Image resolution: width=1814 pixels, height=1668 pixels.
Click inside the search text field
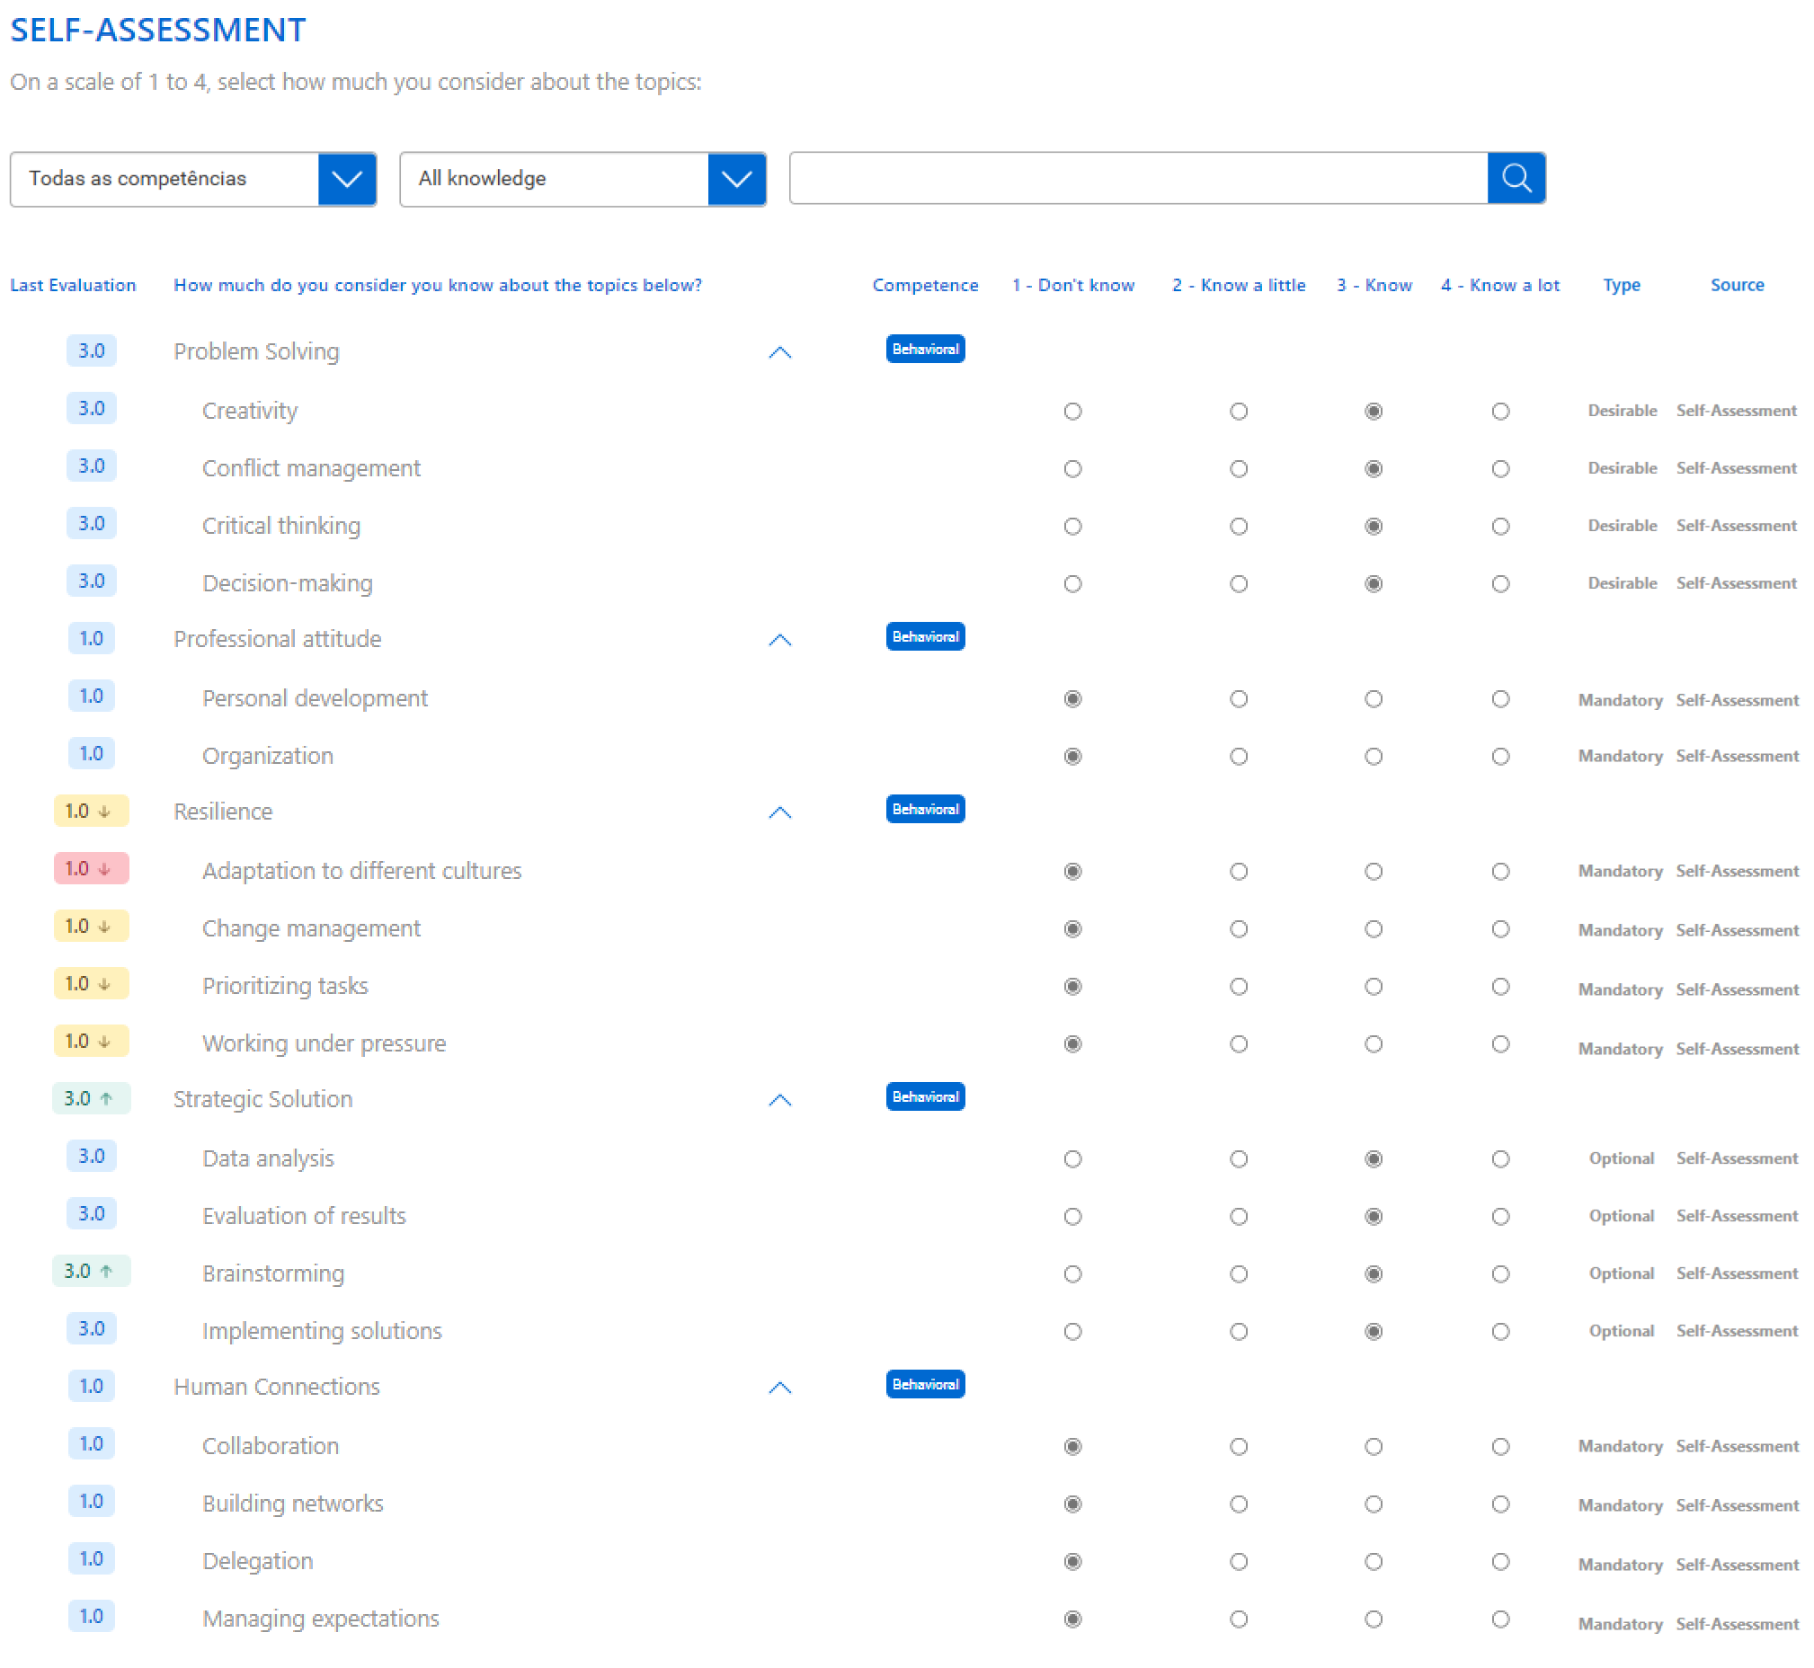click(1138, 178)
